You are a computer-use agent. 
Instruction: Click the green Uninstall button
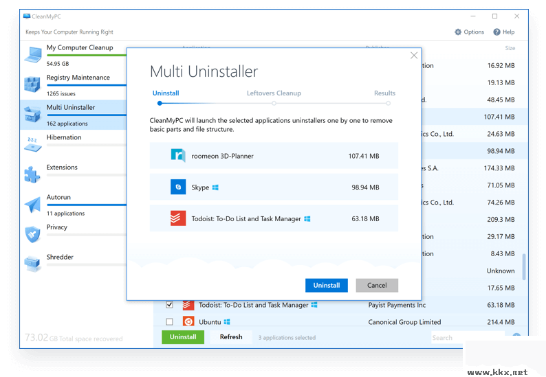tap(183, 336)
